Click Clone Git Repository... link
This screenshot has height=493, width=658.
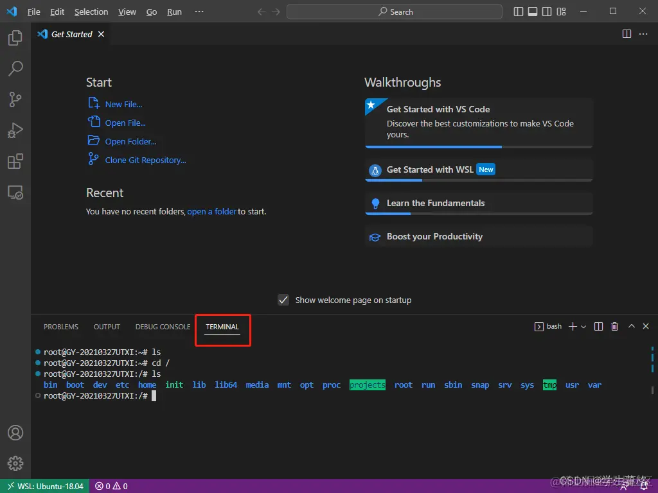pyautogui.click(x=145, y=160)
